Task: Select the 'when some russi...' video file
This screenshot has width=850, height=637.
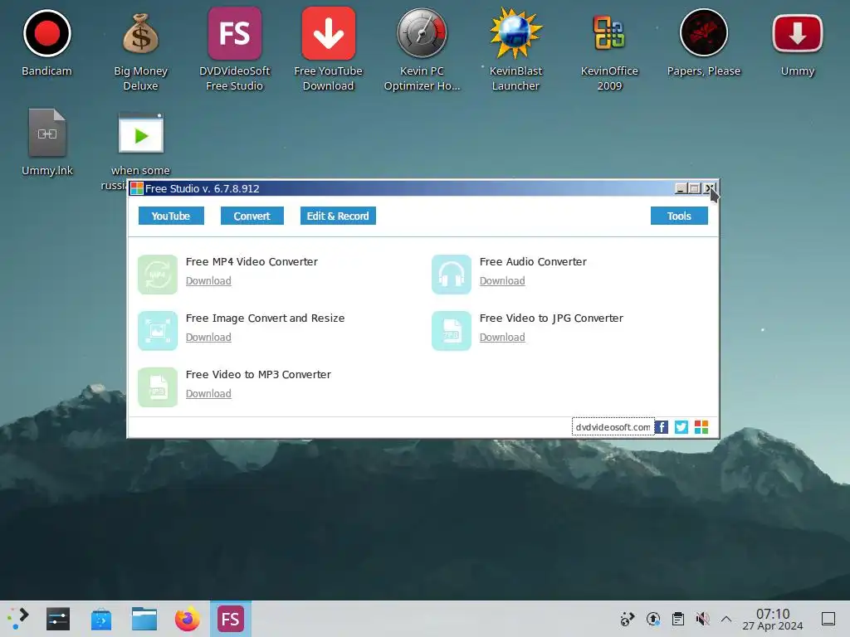Action: click(x=140, y=133)
